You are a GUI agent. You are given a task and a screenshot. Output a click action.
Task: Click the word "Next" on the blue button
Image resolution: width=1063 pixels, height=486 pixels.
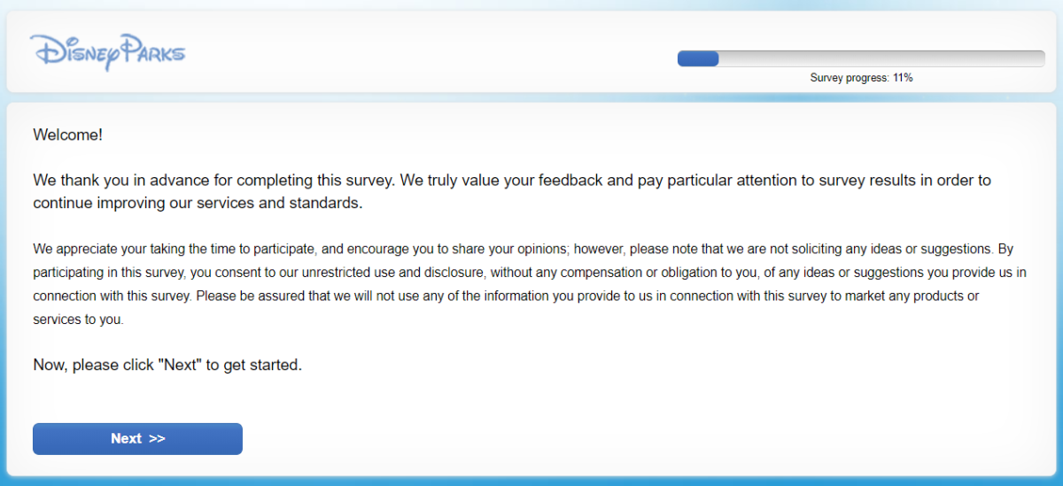tap(126, 439)
